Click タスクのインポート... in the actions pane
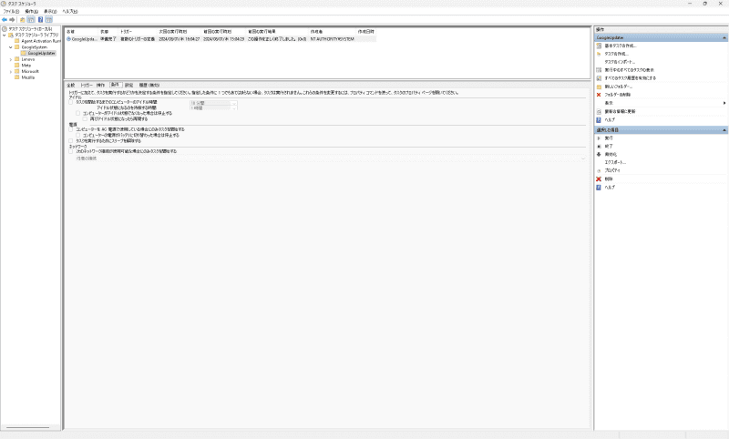 (x=620, y=62)
